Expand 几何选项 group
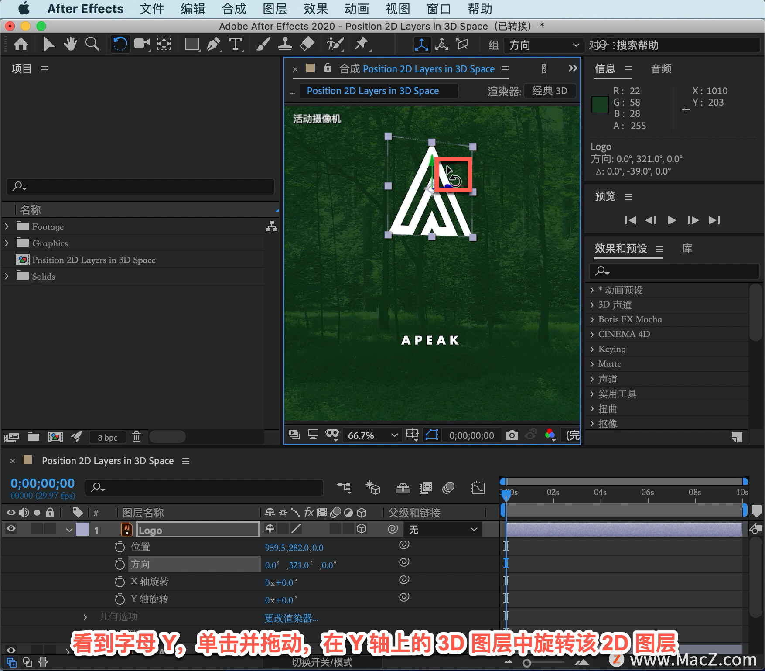 pyautogui.click(x=85, y=617)
